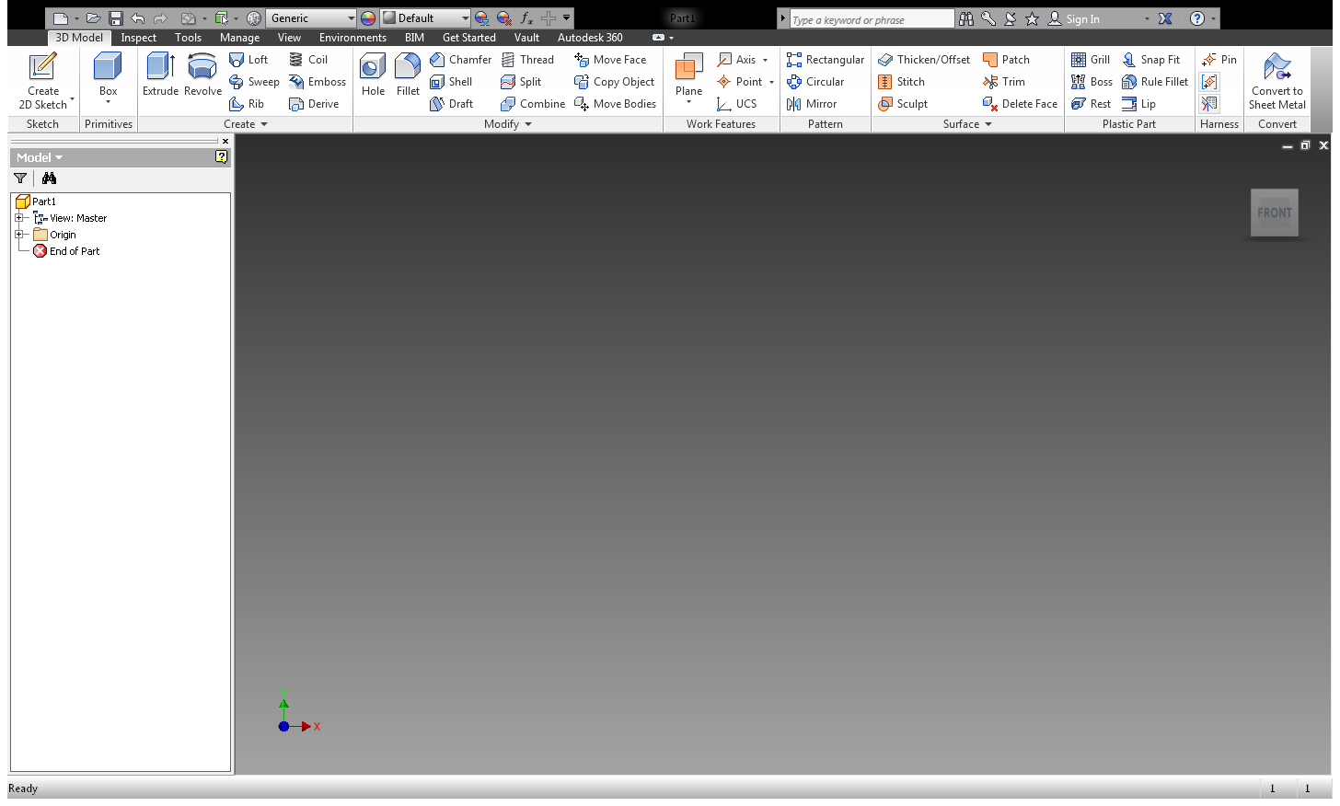Expand the Origin folder node
This screenshot has height=806, width=1340.
(18, 235)
